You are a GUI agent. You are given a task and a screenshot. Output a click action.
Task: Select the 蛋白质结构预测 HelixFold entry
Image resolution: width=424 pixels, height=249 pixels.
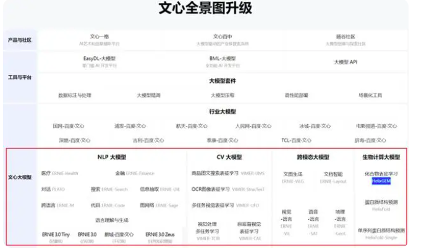[x=381, y=206]
